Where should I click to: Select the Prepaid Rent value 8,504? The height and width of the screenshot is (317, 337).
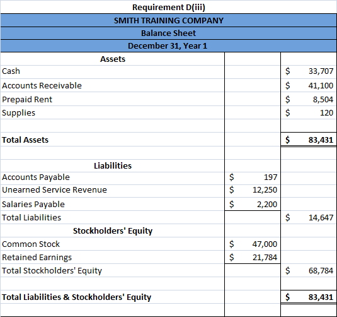[323, 99]
